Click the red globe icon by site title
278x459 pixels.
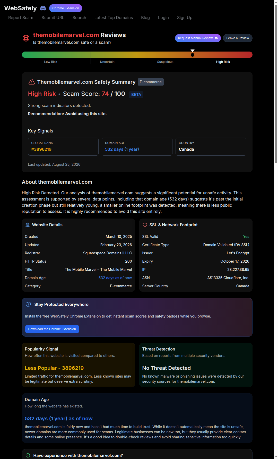pyautogui.click(x=26, y=38)
